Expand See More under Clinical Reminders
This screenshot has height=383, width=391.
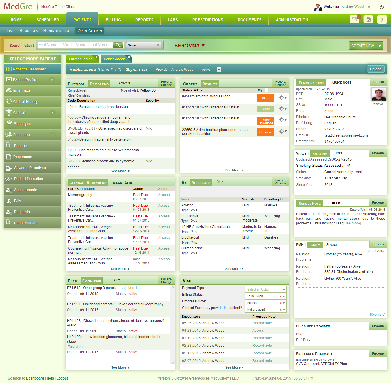point(120,269)
